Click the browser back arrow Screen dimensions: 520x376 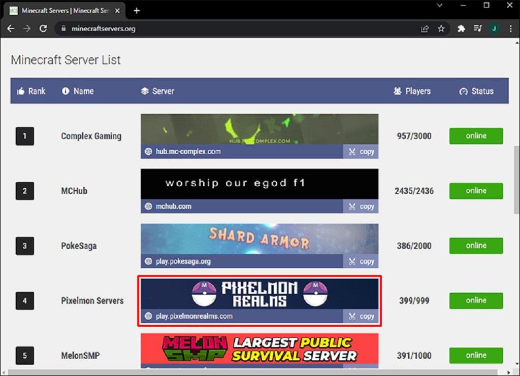[x=11, y=28]
